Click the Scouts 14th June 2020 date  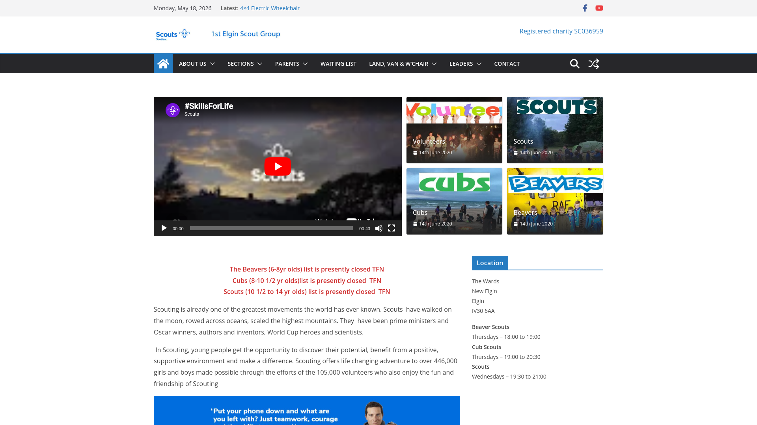tap(536, 153)
